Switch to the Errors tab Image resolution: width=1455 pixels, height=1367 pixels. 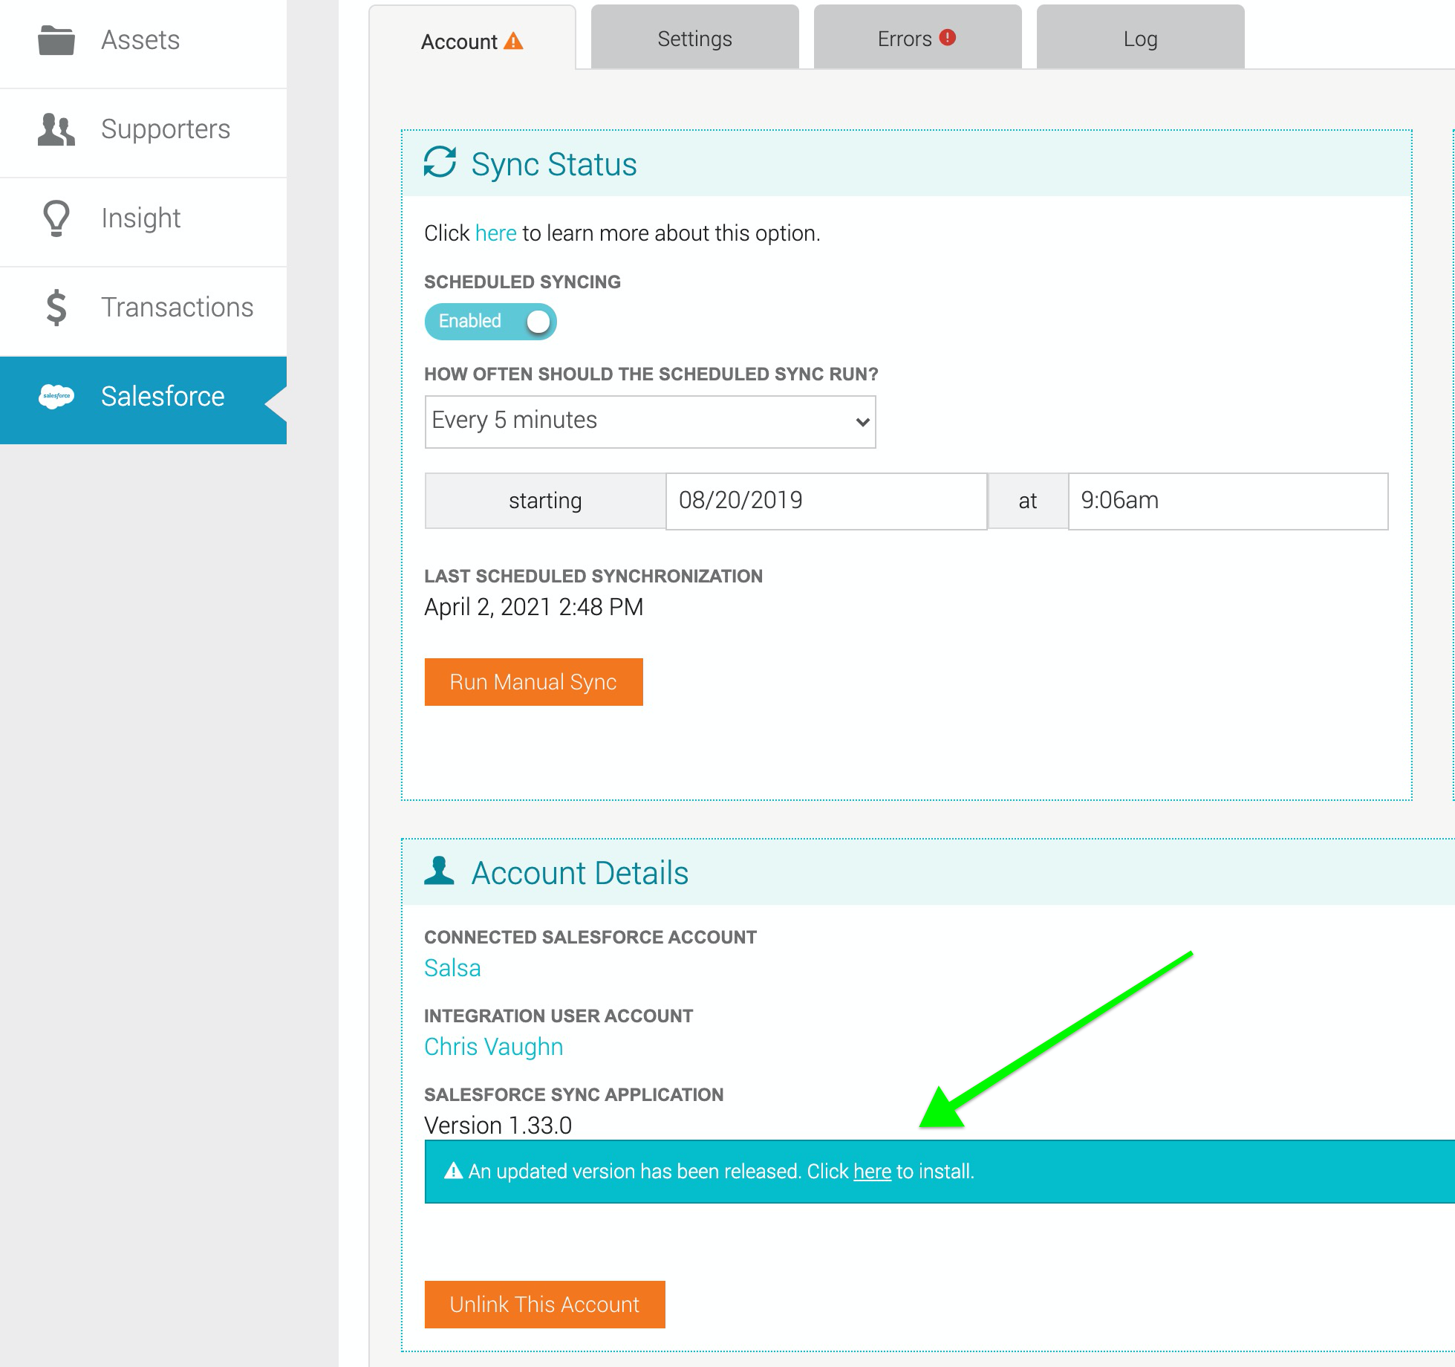(918, 39)
